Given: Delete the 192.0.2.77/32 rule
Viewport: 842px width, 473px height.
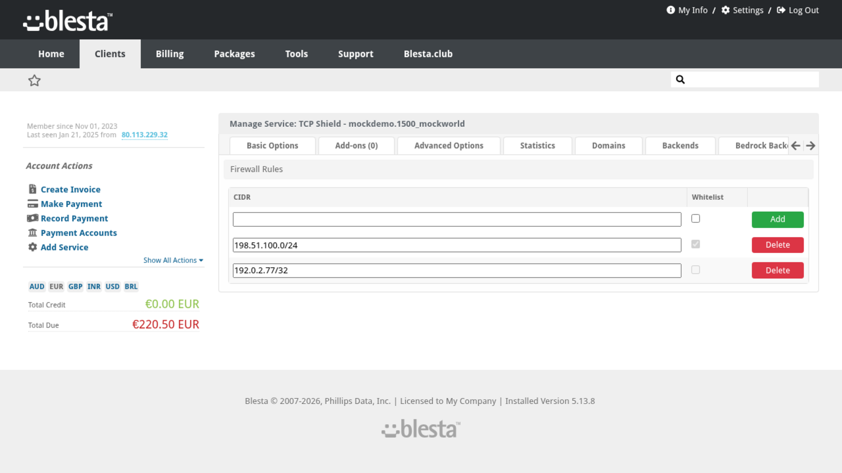Looking at the screenshot, I should 778,270.
